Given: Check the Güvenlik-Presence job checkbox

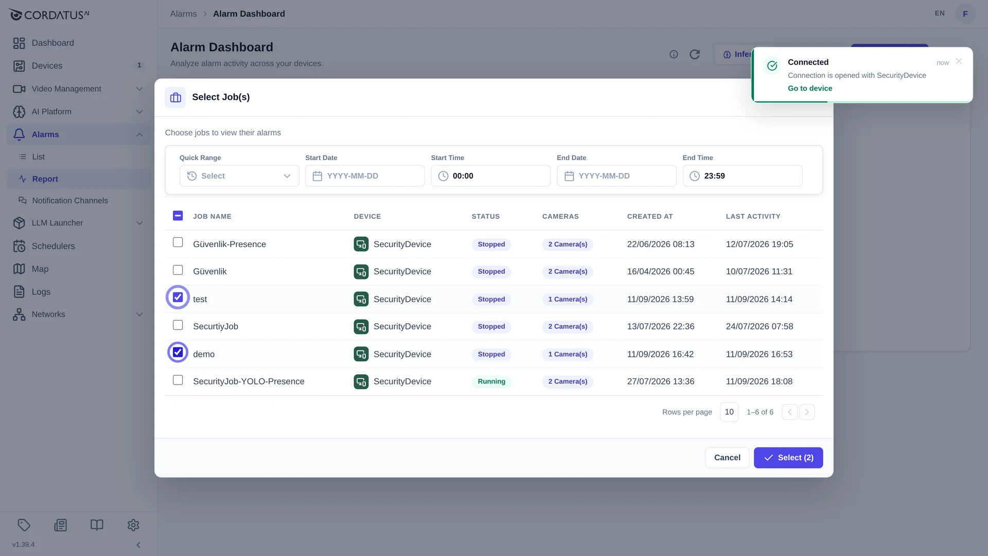Looking at the screenshot, I should click(178, 242).
